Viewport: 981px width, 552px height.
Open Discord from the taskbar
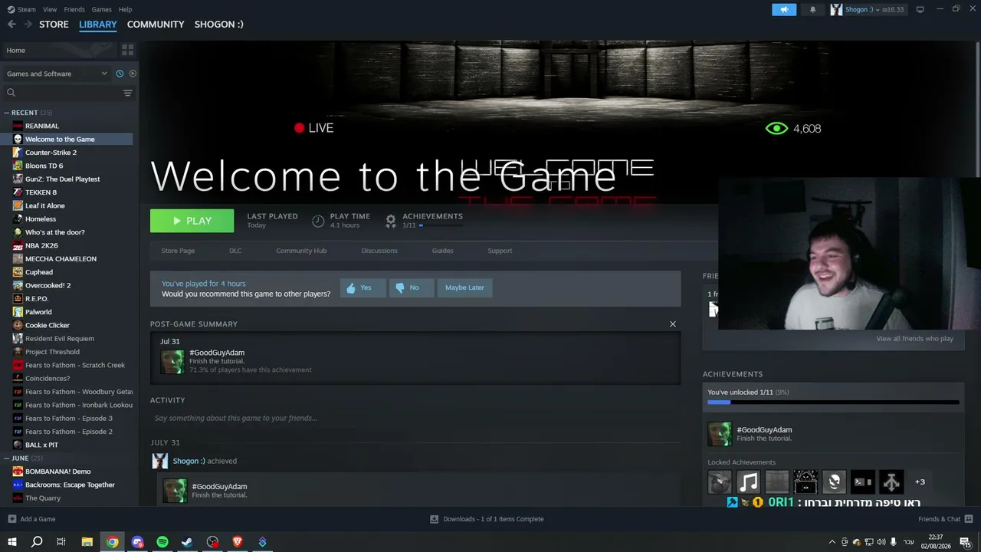138,542
